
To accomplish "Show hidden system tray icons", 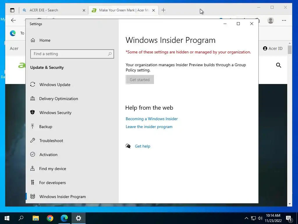I will 246,218.
